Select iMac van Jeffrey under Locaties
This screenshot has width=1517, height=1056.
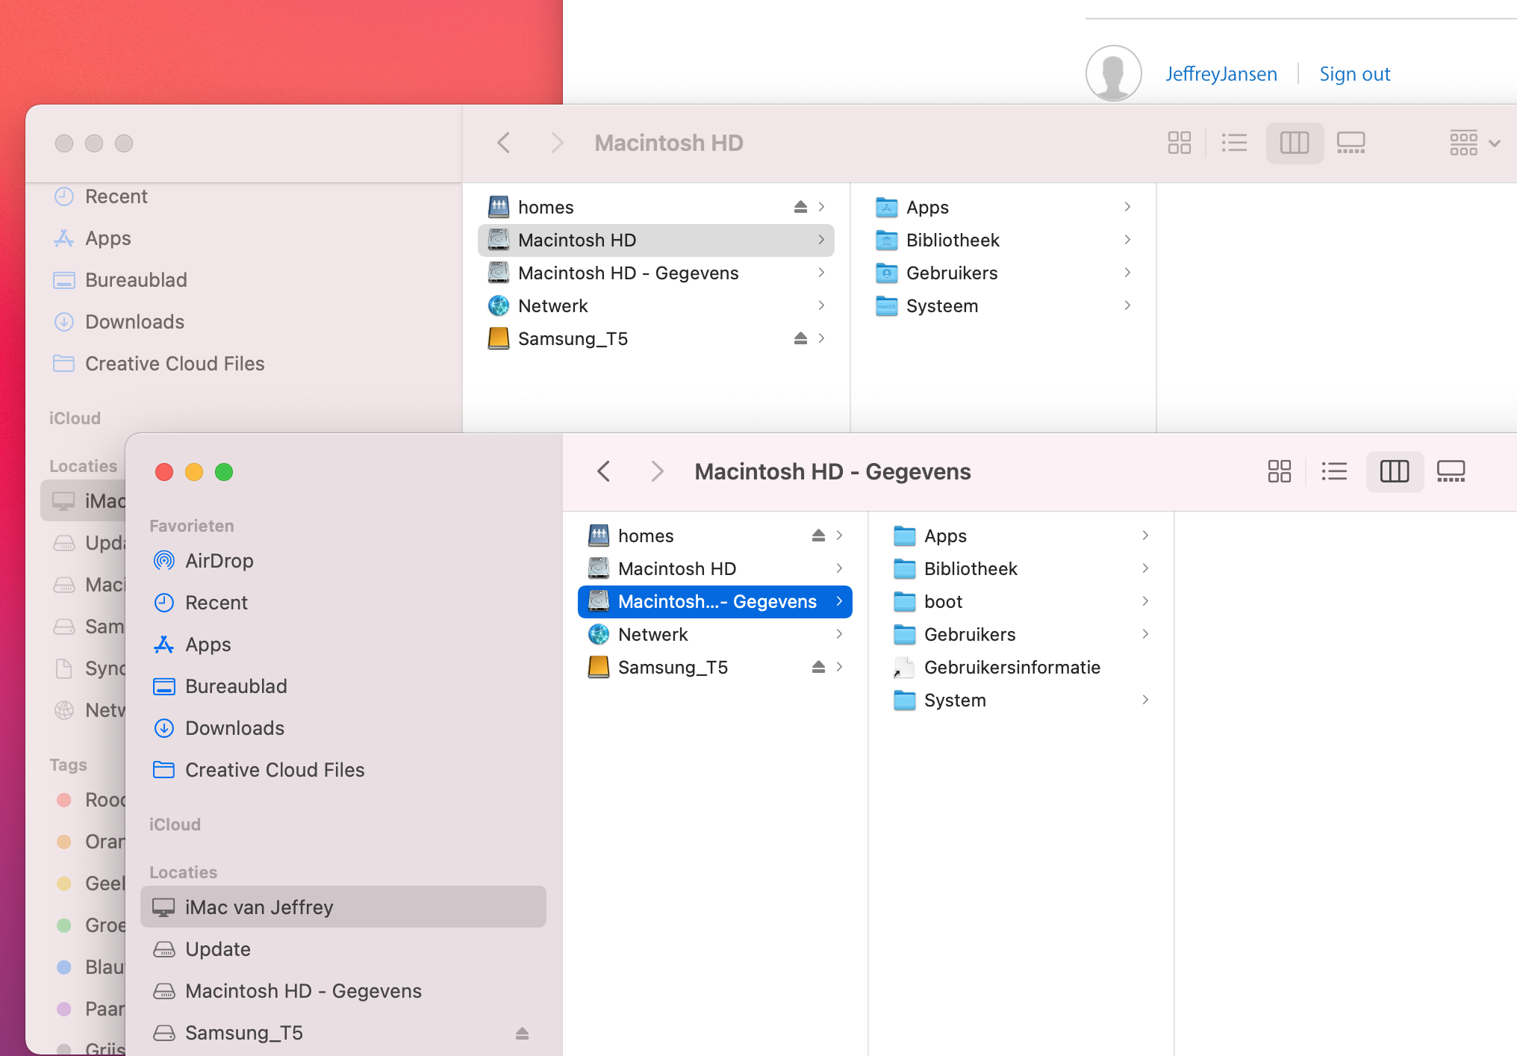(259, 907)
